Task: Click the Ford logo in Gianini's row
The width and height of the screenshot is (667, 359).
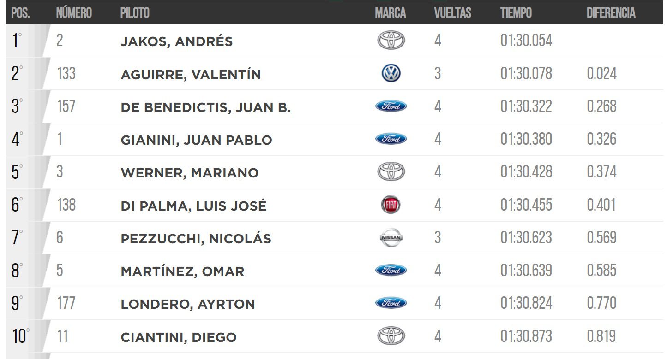Action: pyautogui.click(x=391, y=139)
